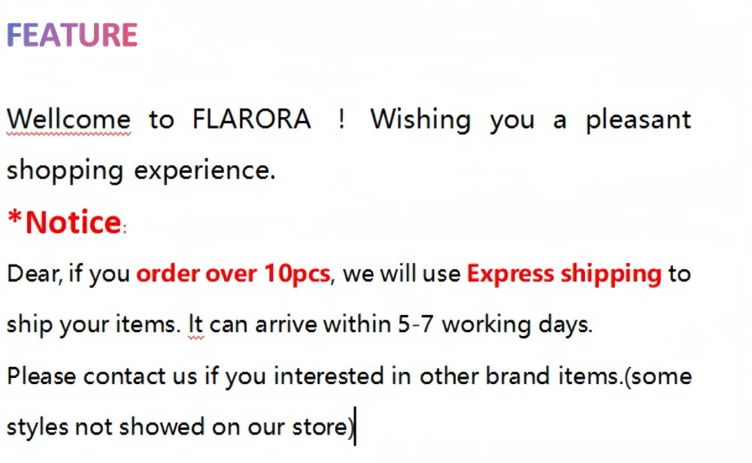Viewport: 752px width, 463px height.
Task: Click the red "Express shipping" text
Action: (x=564, y=274)
